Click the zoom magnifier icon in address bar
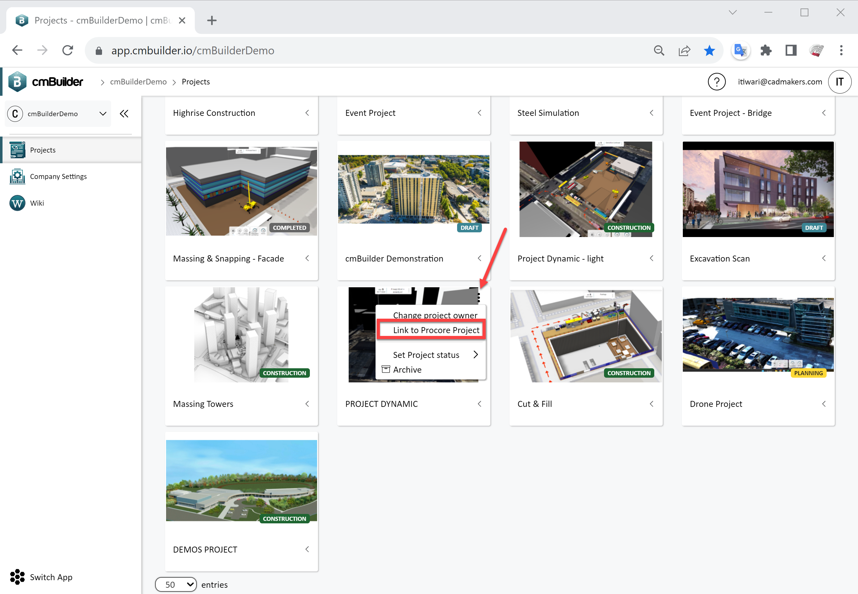Screen dimensions: 858x594 coord(659,51)
